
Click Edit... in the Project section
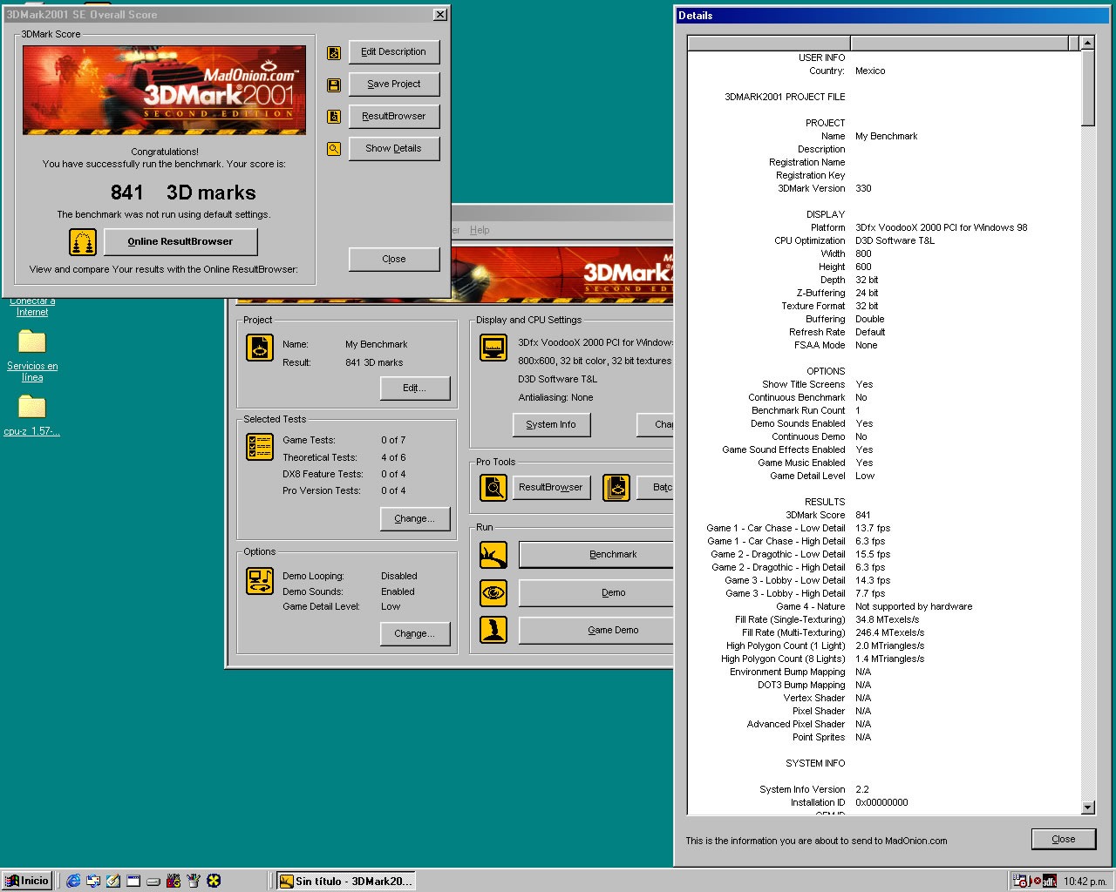point(415,389)
